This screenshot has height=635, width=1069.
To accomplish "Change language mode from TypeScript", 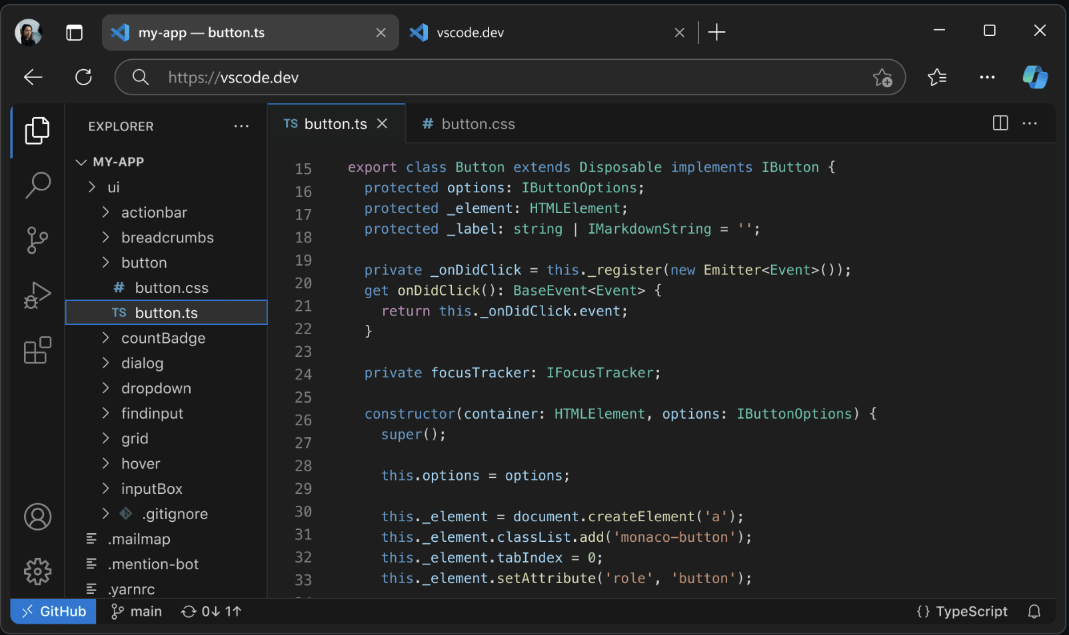I will 962,612.
